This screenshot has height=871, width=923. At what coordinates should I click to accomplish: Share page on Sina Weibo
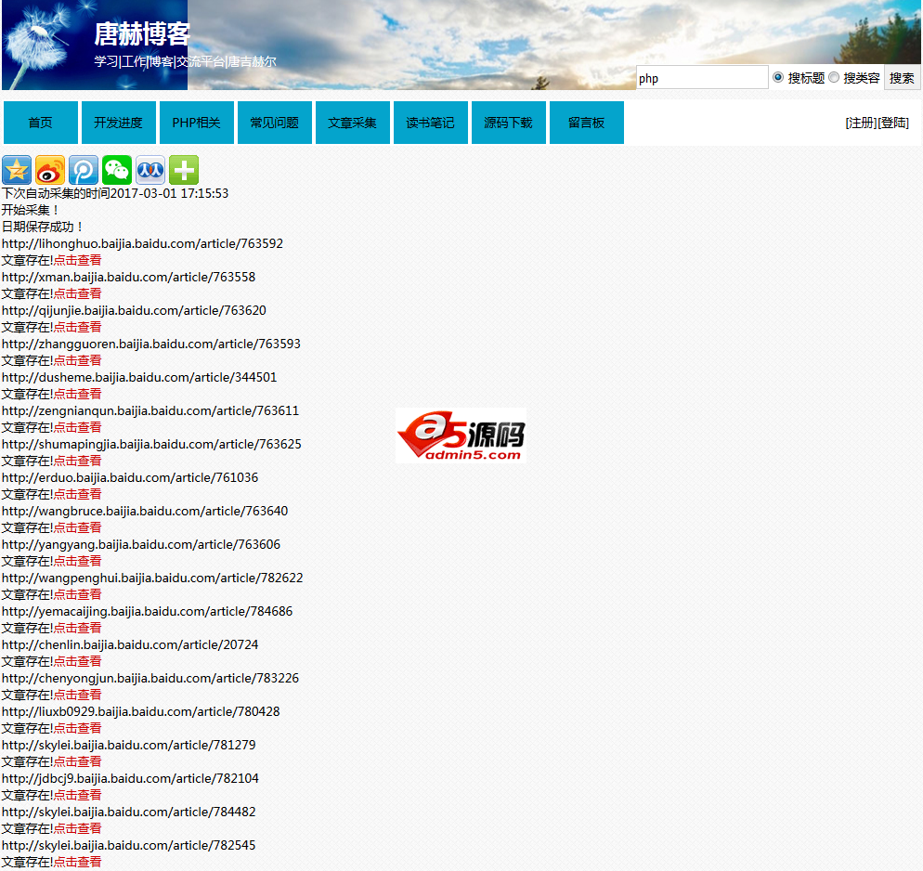(50, 170)
